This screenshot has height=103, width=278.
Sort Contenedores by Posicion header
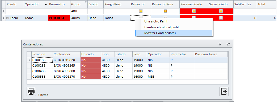tap(42, 54)
